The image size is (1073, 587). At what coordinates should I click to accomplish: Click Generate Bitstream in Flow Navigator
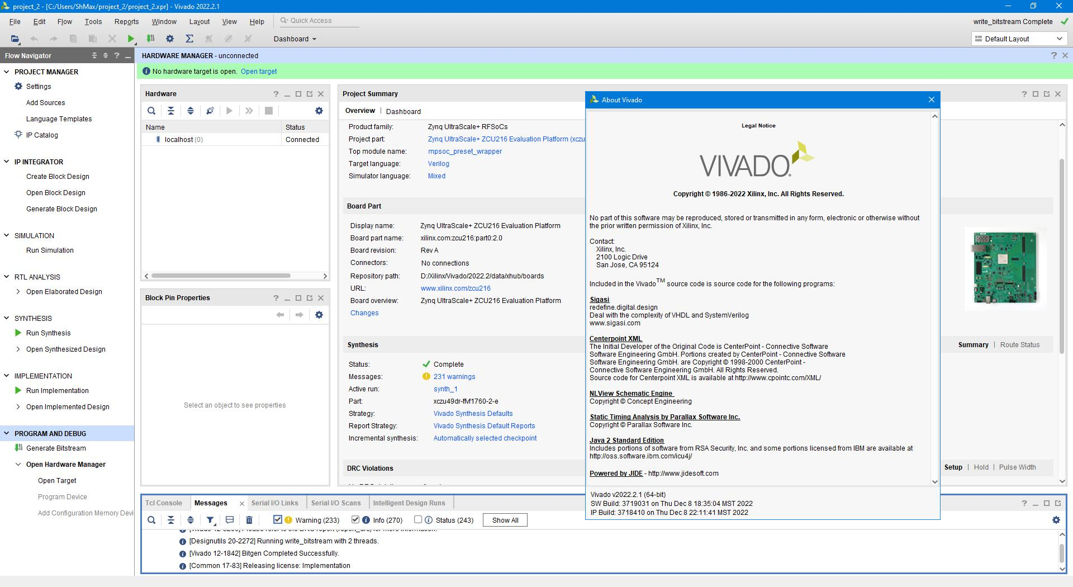tap(56, 448)
